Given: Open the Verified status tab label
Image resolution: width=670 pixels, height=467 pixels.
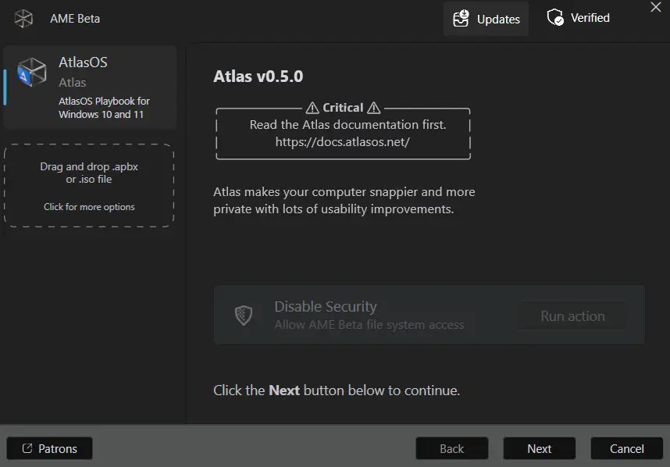Looking at the screenshot, I should coord(590,18).
